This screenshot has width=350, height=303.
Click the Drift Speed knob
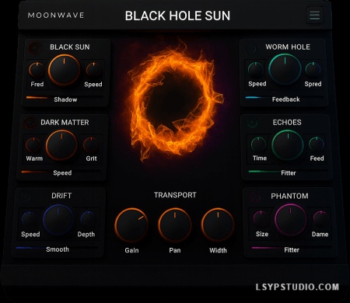(x=30, y=219)
